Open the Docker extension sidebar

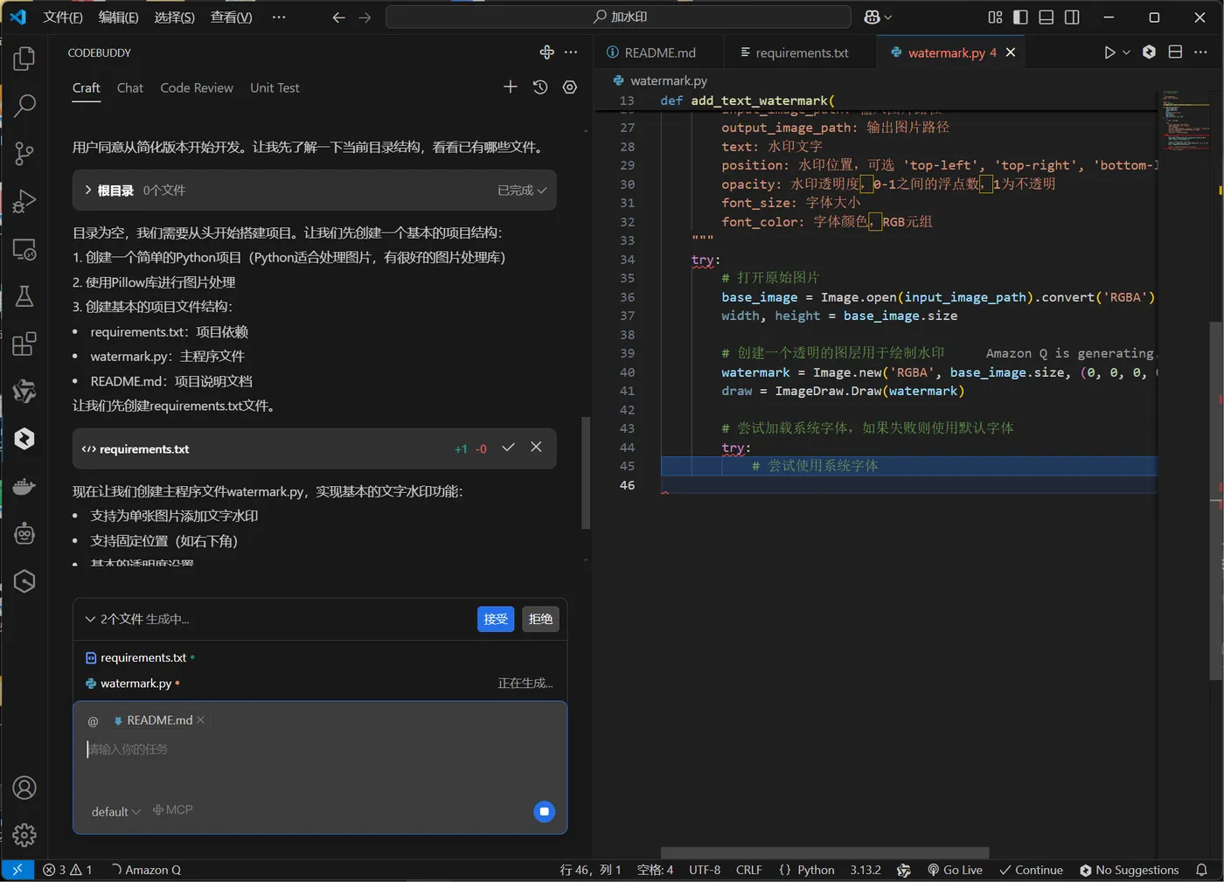pos(24,486)
